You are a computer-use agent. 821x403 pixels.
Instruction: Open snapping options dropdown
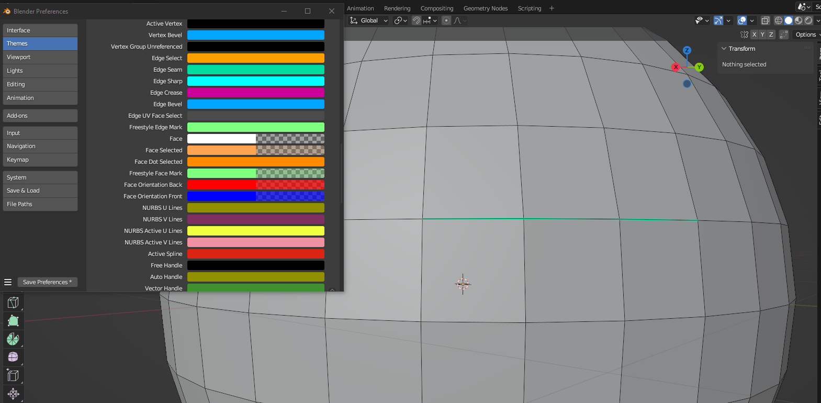430,20
